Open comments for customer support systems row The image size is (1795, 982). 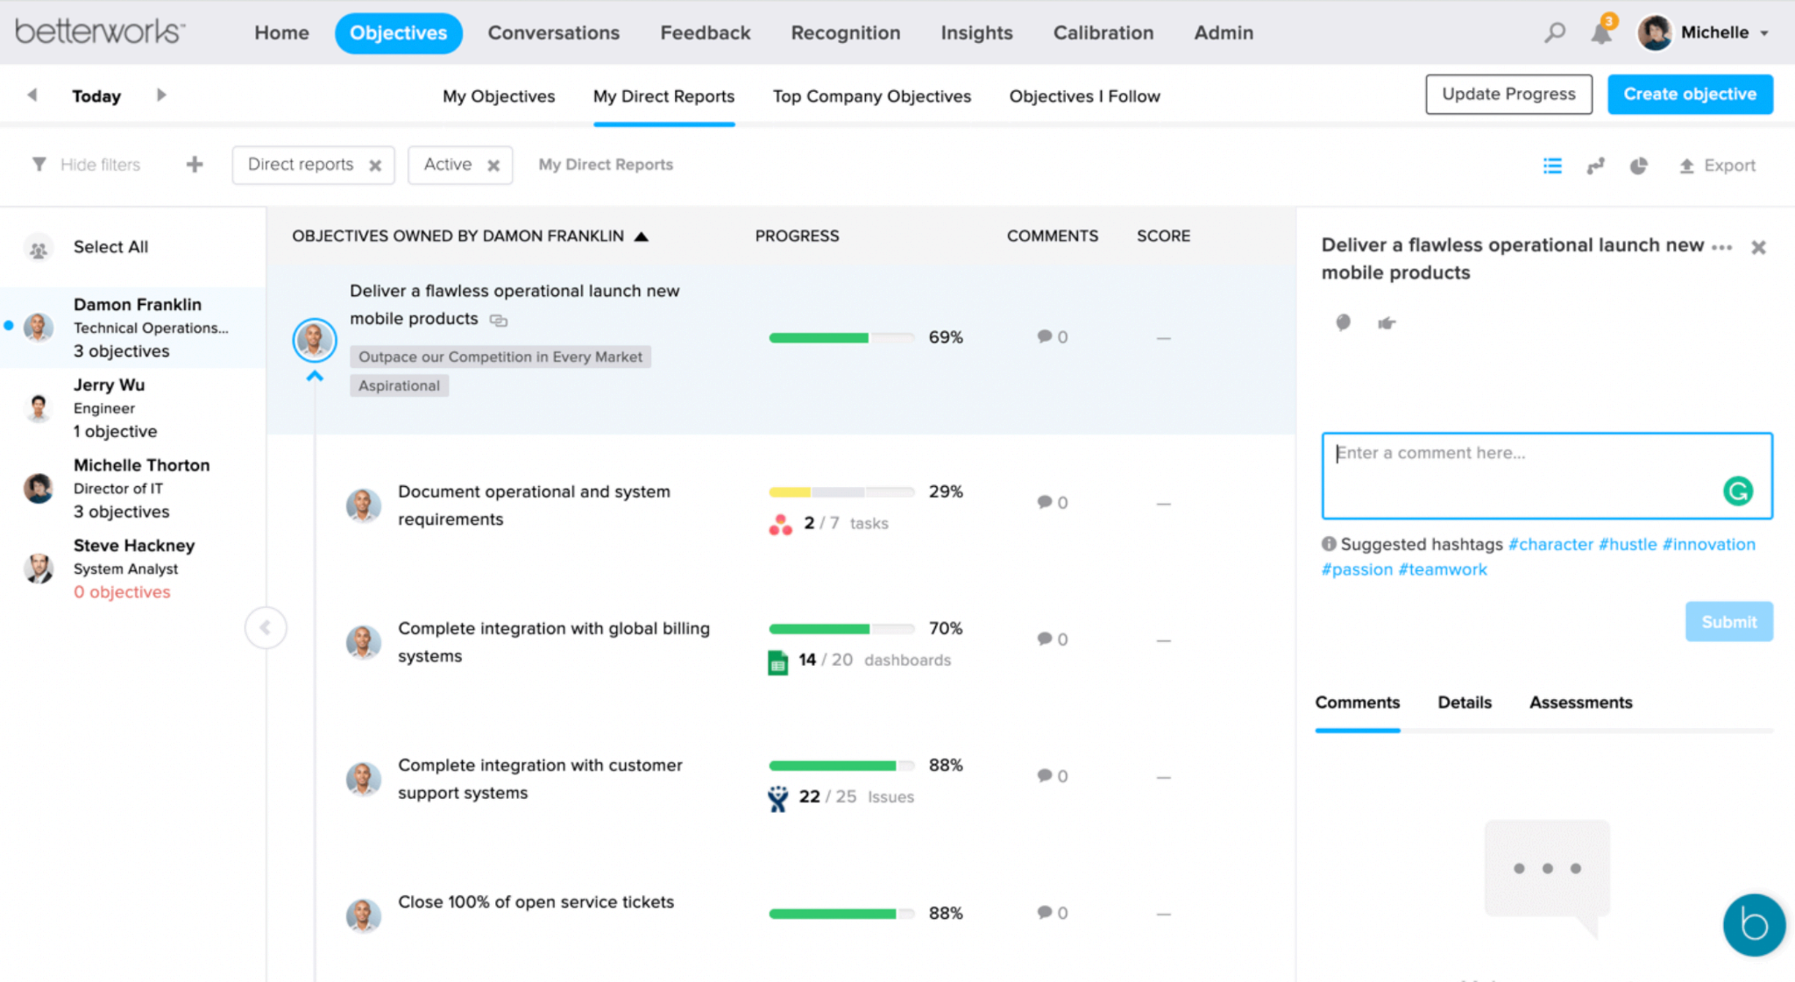[1052, 776]
